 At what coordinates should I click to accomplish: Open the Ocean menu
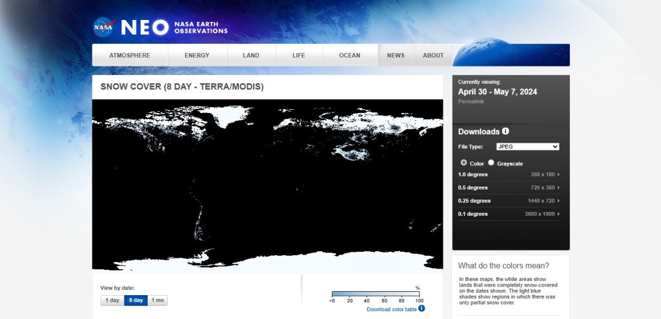(x=350, y=56)
